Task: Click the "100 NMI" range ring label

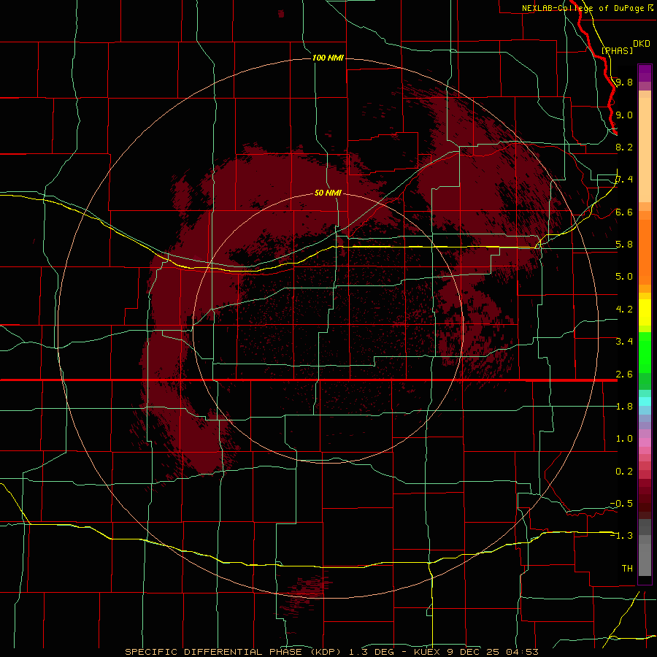Action: pos(328,58)
